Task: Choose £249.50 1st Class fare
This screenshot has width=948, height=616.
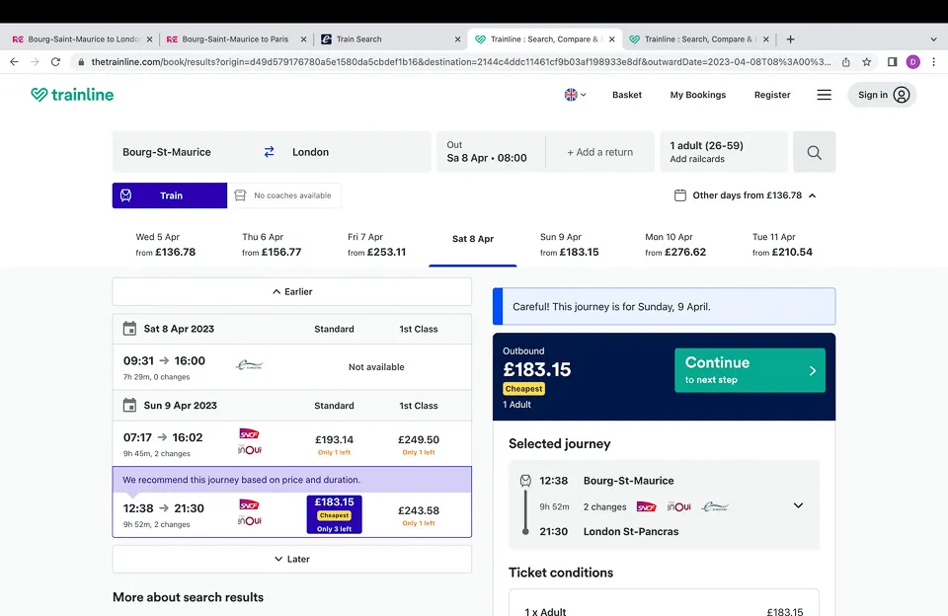Action: (x=419, y=443)
